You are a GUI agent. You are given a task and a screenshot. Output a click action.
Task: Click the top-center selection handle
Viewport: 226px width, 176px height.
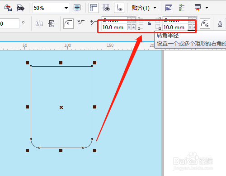point(61,63)
